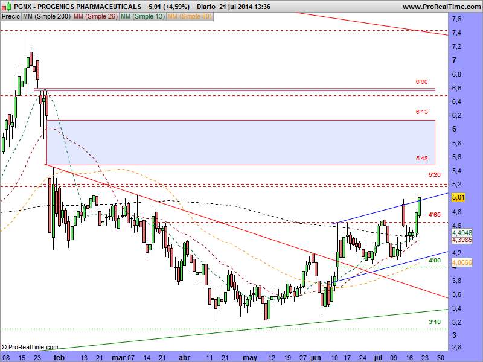Viewport: 483px width, 362px height.
Task: Click the 30 date label on the time axis
Action: point(441,358)
